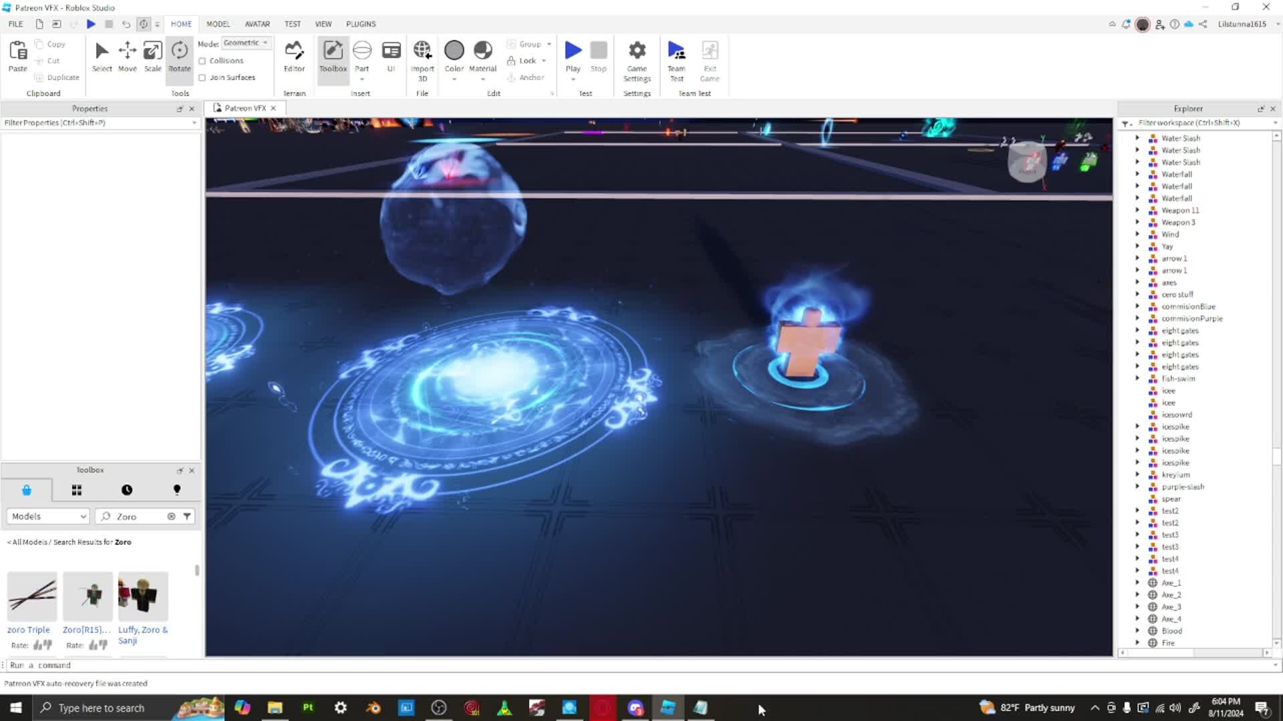
Task: Click the Color tool icon
Action: click(x=454, y=51)
